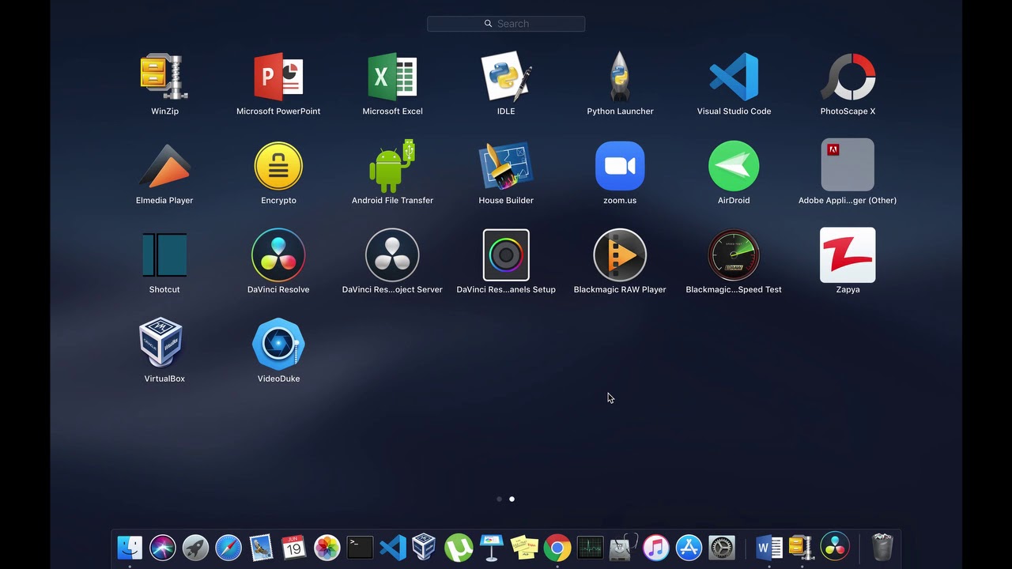Open DaVinci Resolve in the Dock

point(835,548)
